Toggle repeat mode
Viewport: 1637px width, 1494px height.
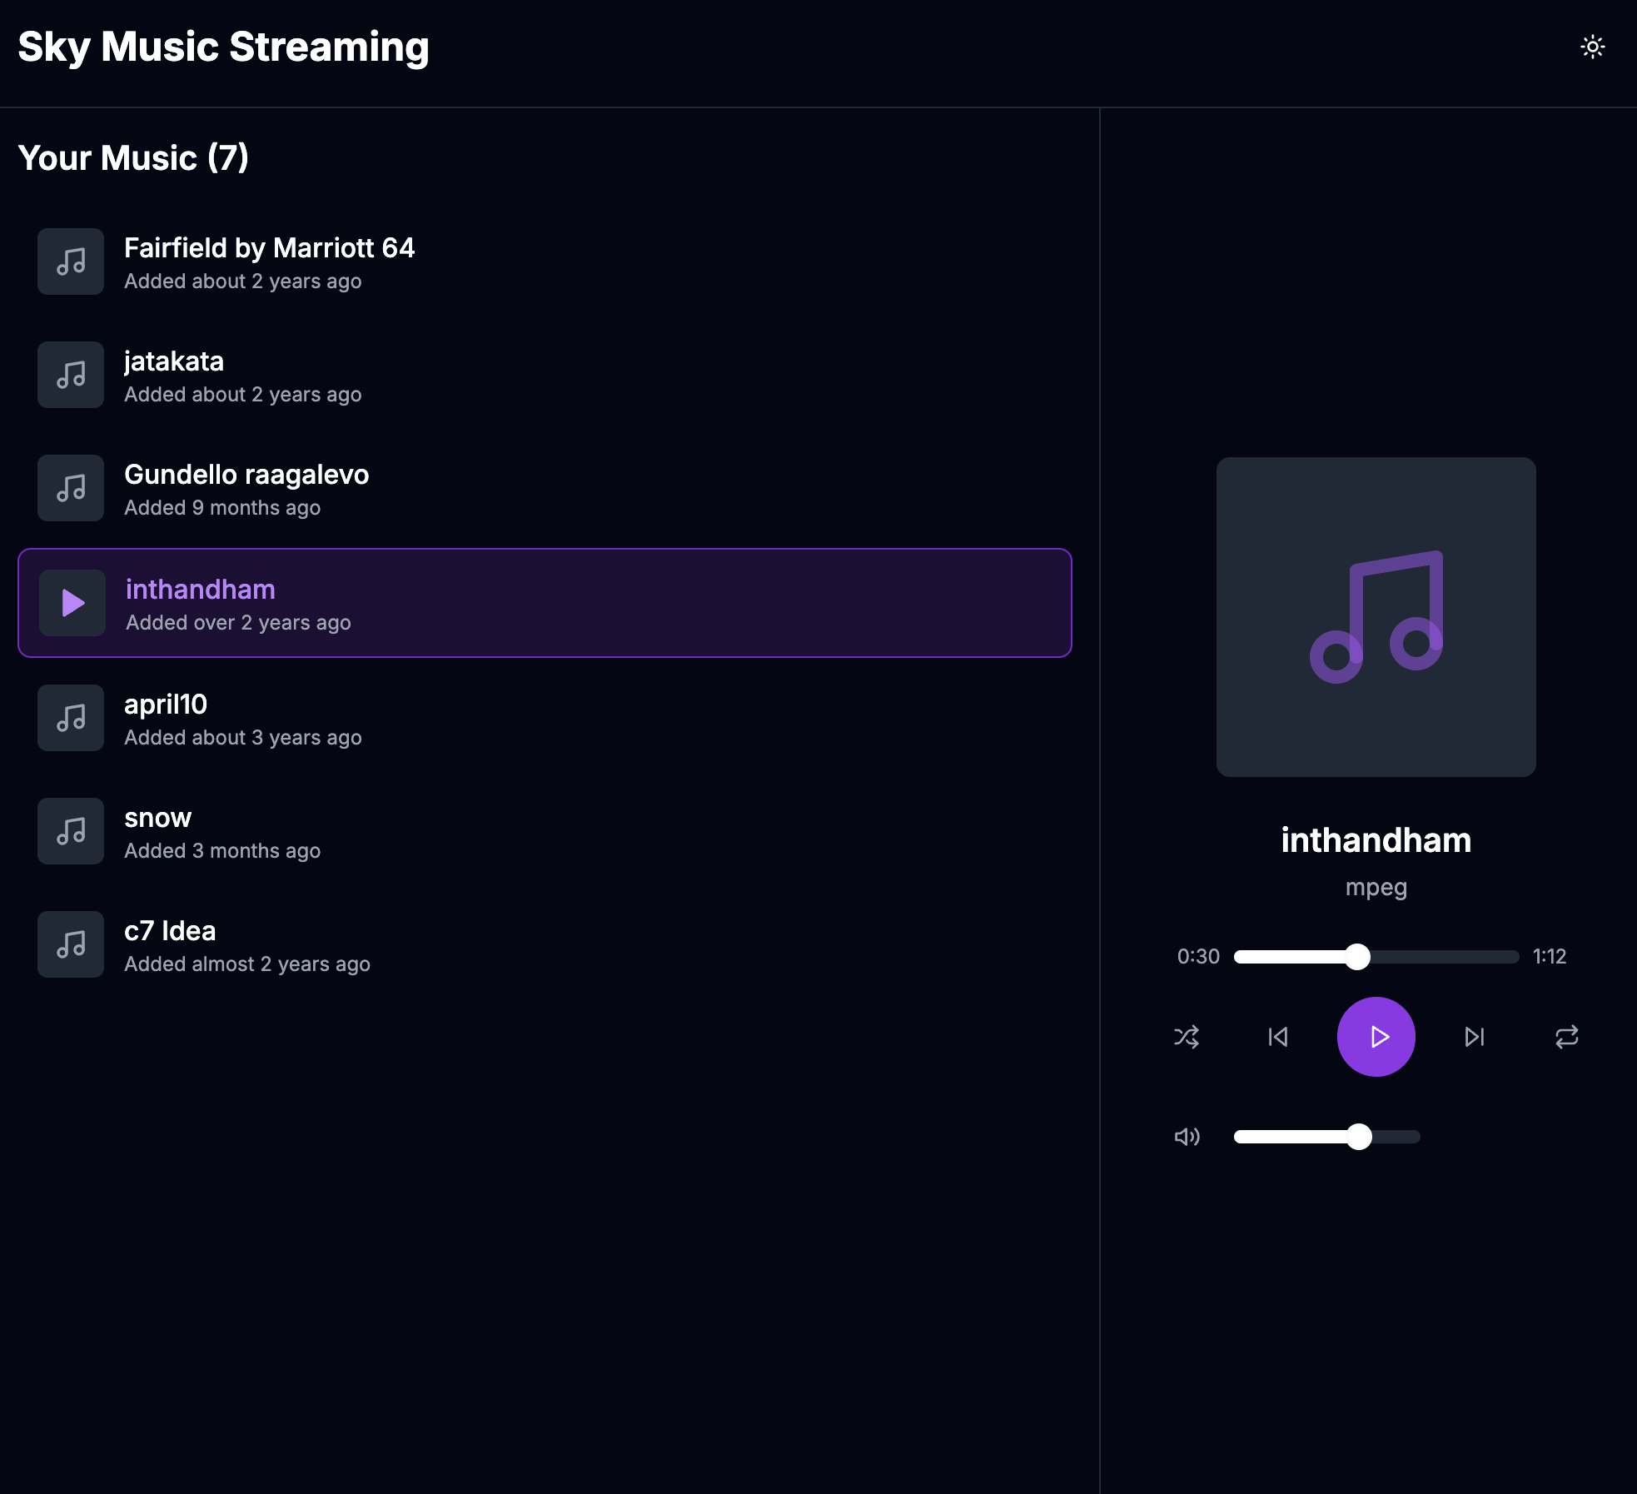click(1567, 1037)
